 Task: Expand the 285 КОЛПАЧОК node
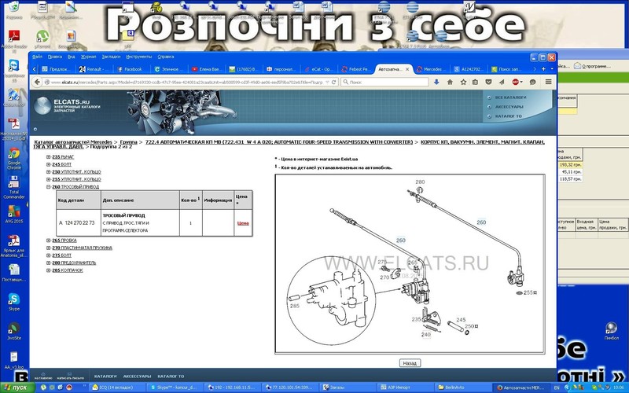[48, 270]
